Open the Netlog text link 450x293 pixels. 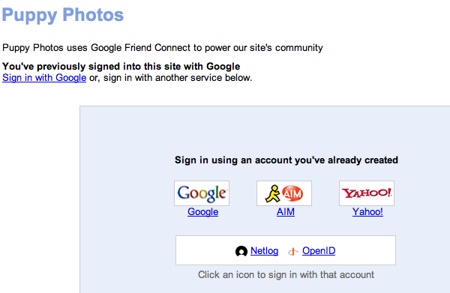point(264,250)
